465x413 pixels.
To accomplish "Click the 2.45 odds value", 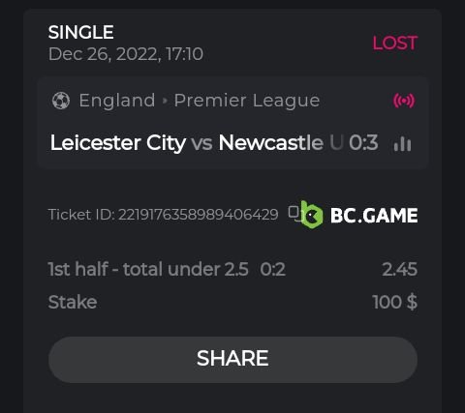I will point(400,269).
